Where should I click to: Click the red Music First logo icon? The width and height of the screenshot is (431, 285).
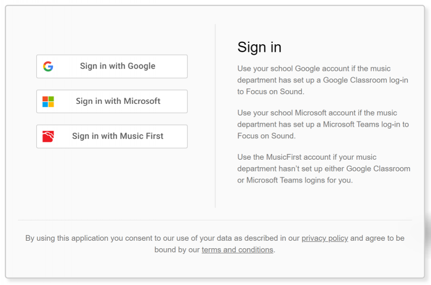(48, 136)
